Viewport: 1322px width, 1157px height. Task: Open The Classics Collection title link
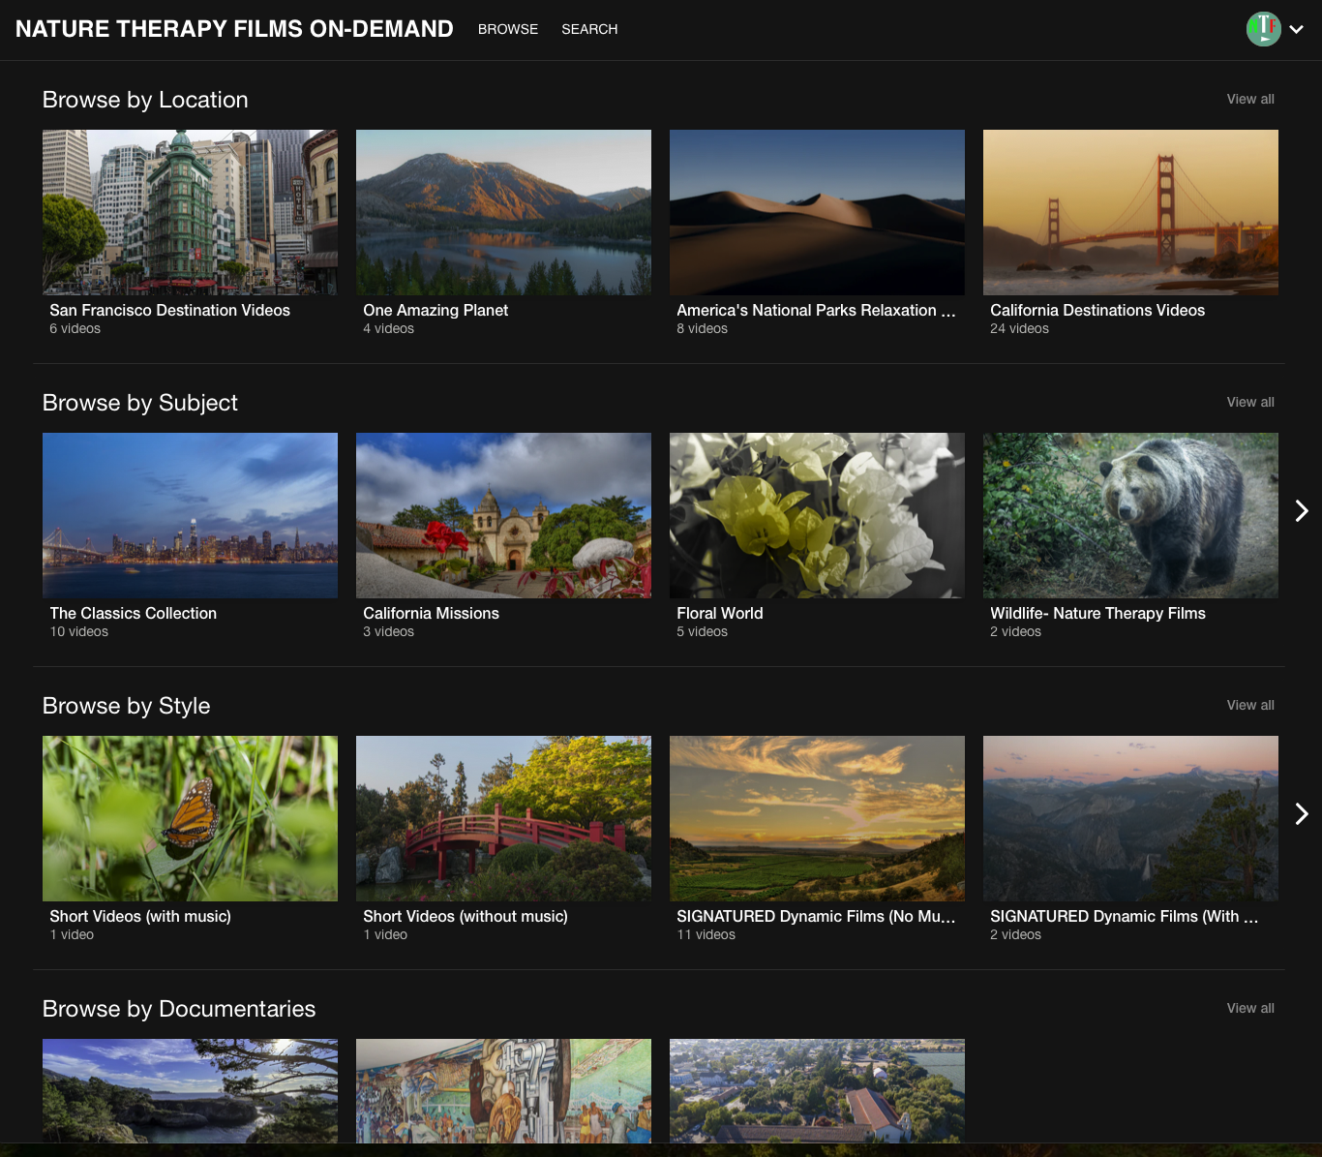pyautogui.click(x=133, y=613)
